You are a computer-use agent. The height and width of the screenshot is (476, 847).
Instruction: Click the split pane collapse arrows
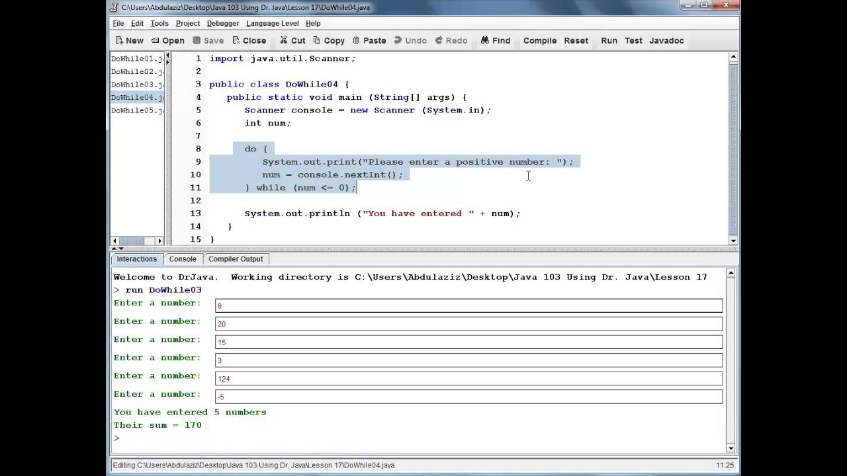pyautogui.click(x=116, y=249)
